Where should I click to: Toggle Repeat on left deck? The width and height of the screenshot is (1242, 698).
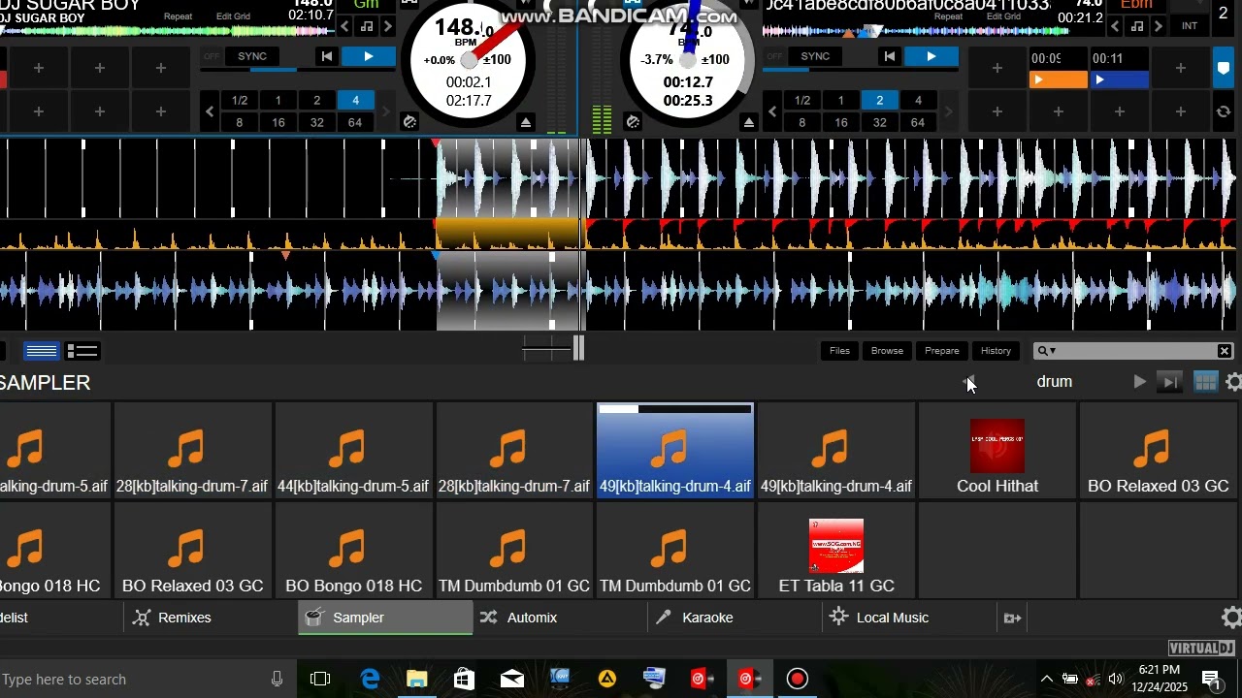[x=178, y=16]
